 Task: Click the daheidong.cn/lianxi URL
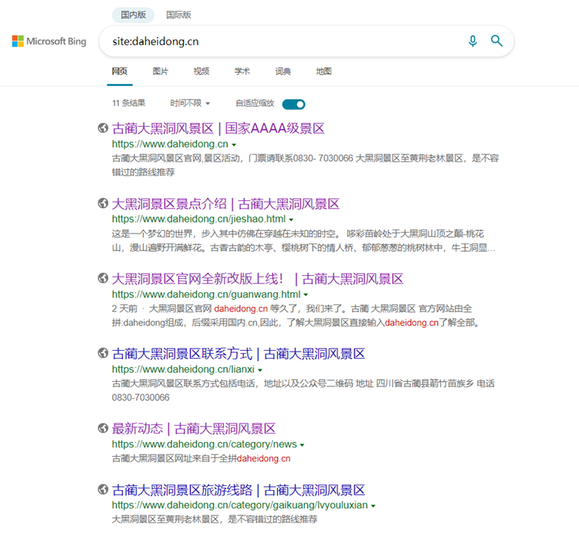[x=183, y=369]
